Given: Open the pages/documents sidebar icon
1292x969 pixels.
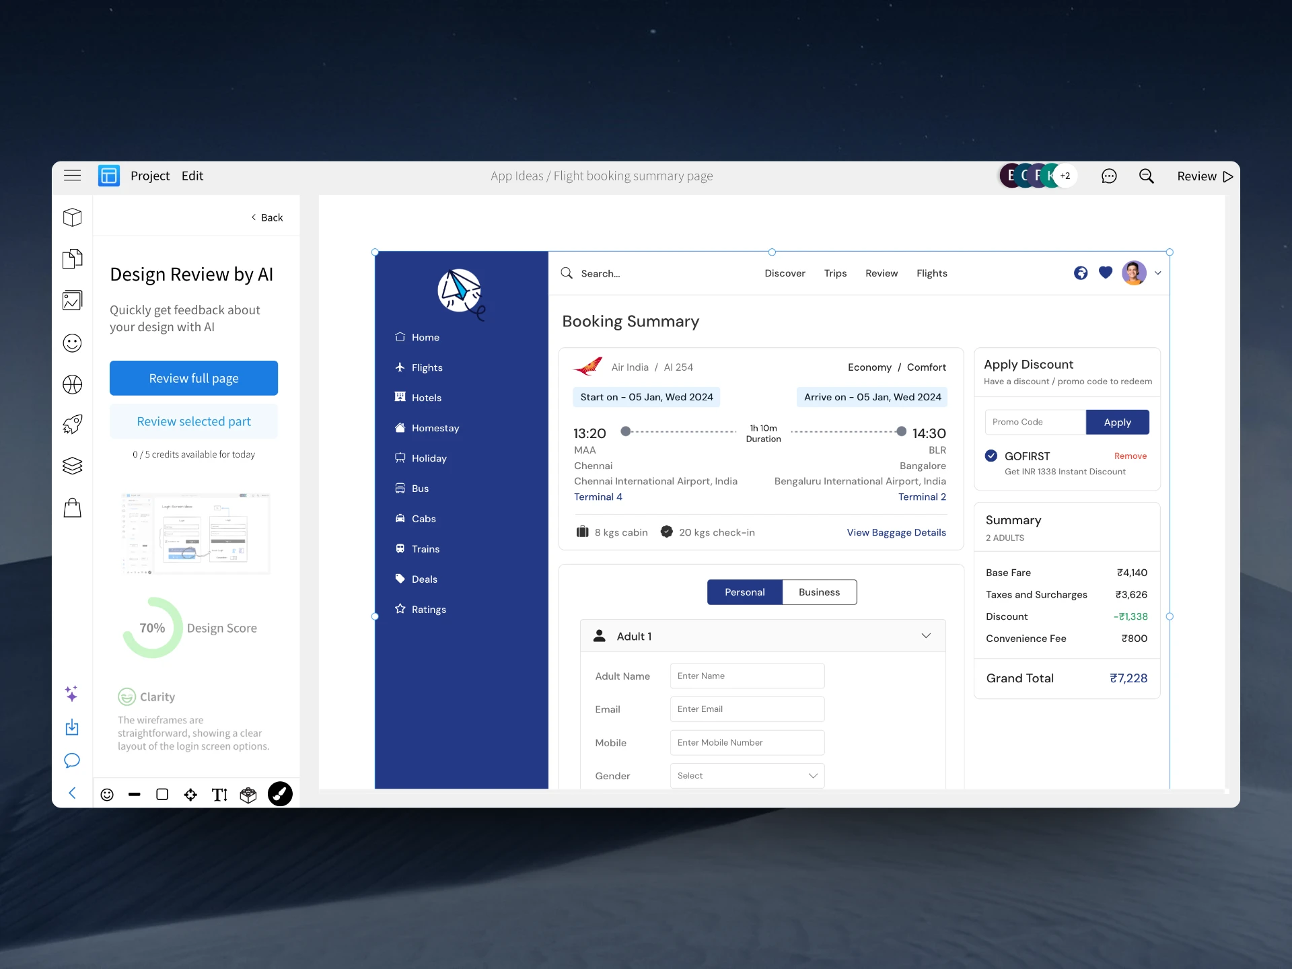Looking at the screenshot, I should 72,259.
